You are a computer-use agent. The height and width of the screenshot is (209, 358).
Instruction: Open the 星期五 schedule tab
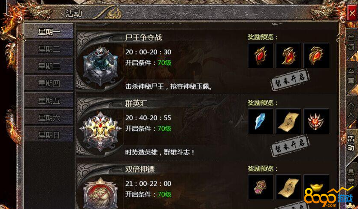point(49,100)
